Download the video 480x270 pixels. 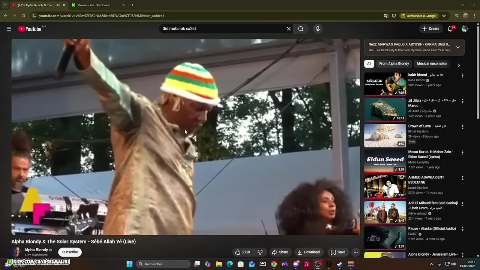pos(309,252)
